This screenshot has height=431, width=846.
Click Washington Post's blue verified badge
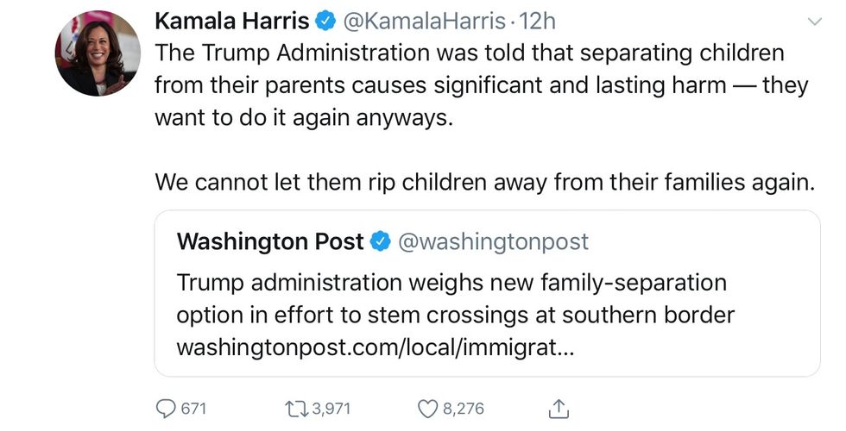click(380, 242)
